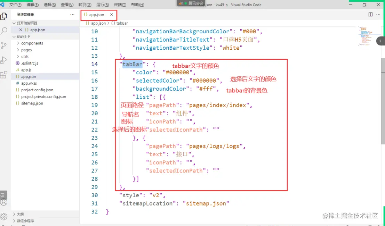The image size is (385, 226).
Task: Click the "#fff" backgroundColor value
Action: click(x=206, y=89)
